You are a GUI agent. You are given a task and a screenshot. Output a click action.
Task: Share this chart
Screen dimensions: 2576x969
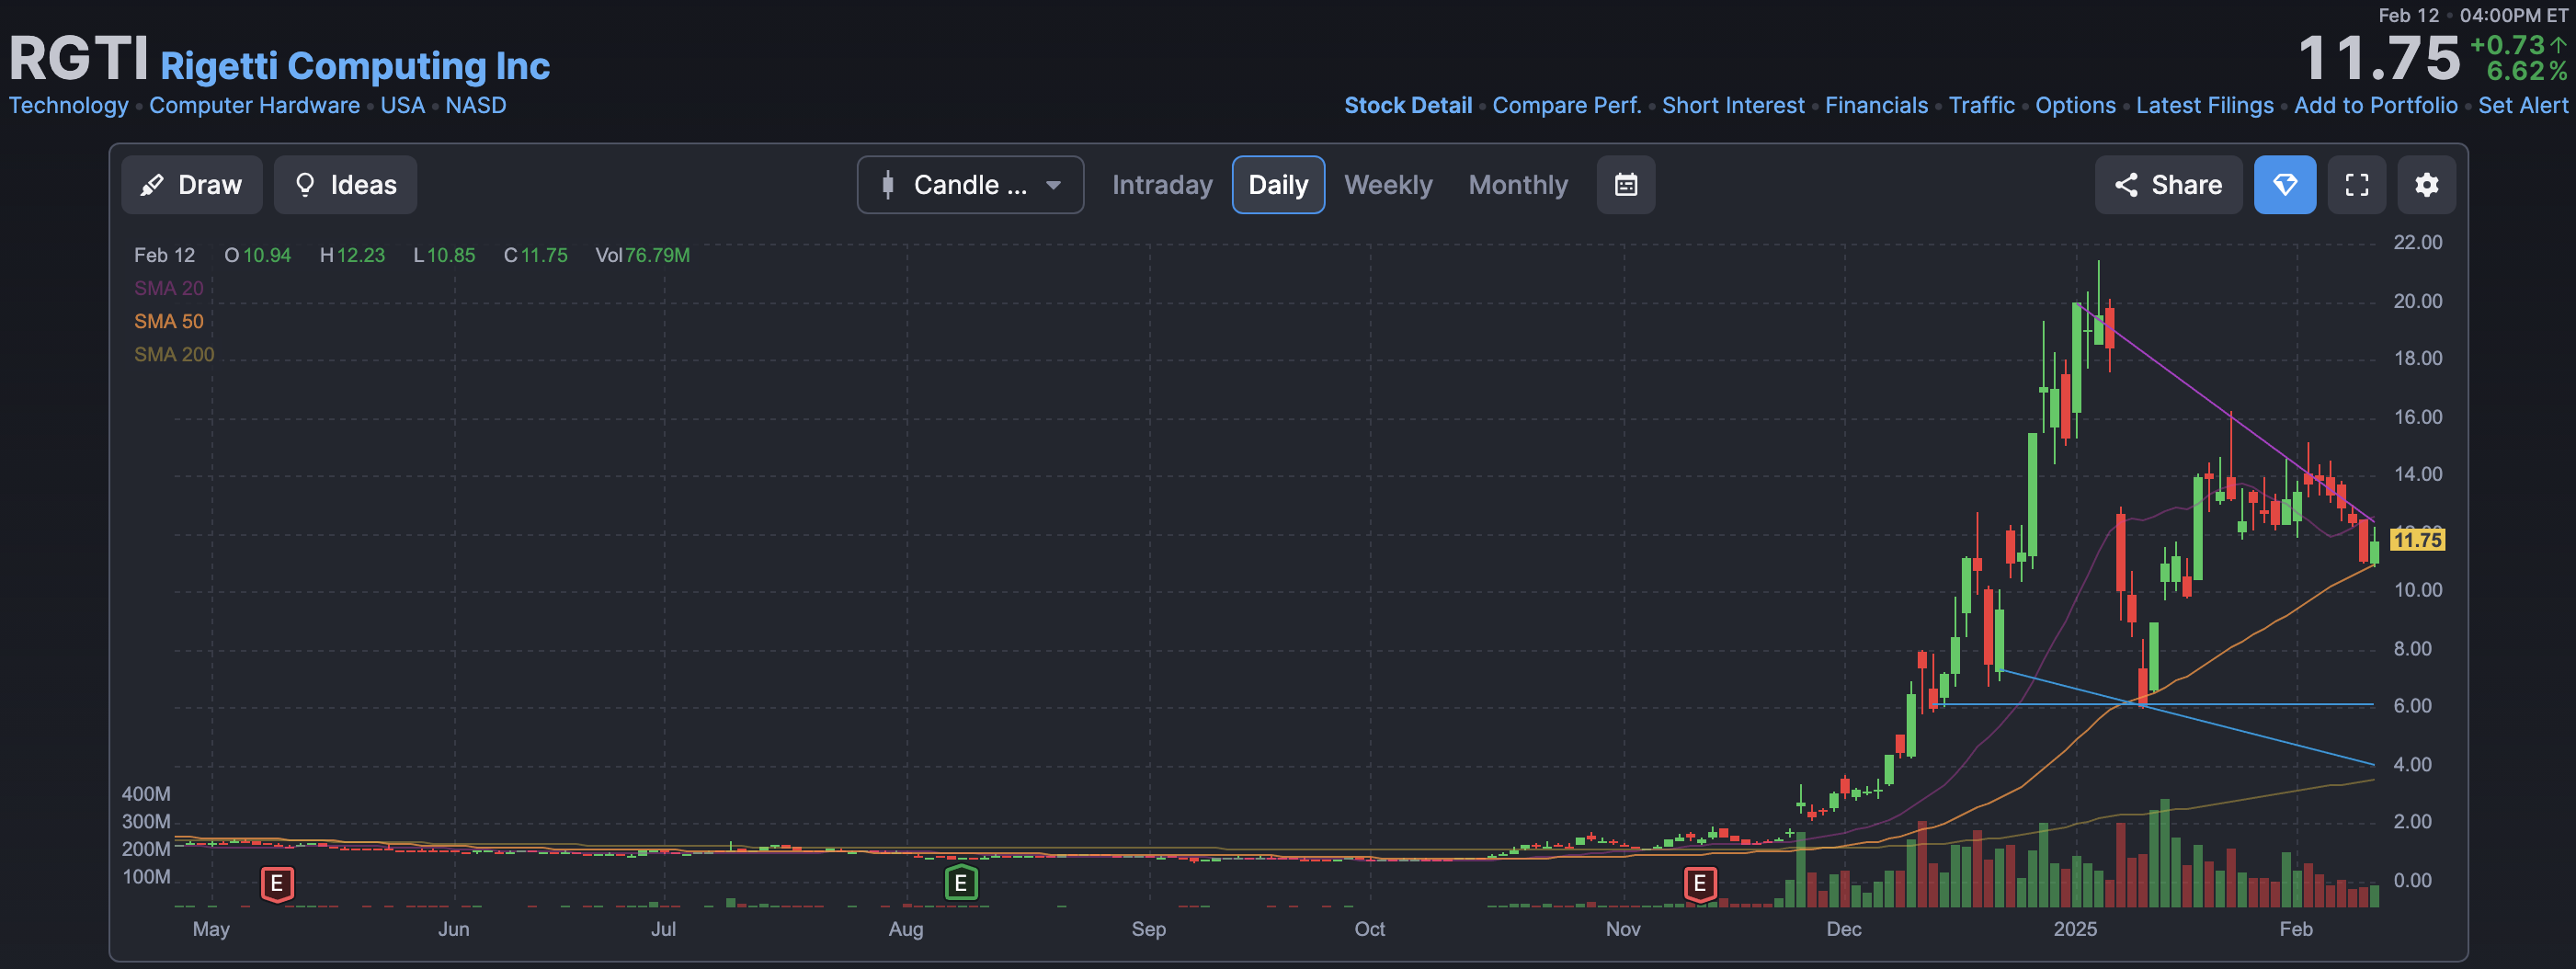[x=2168, y=185]
